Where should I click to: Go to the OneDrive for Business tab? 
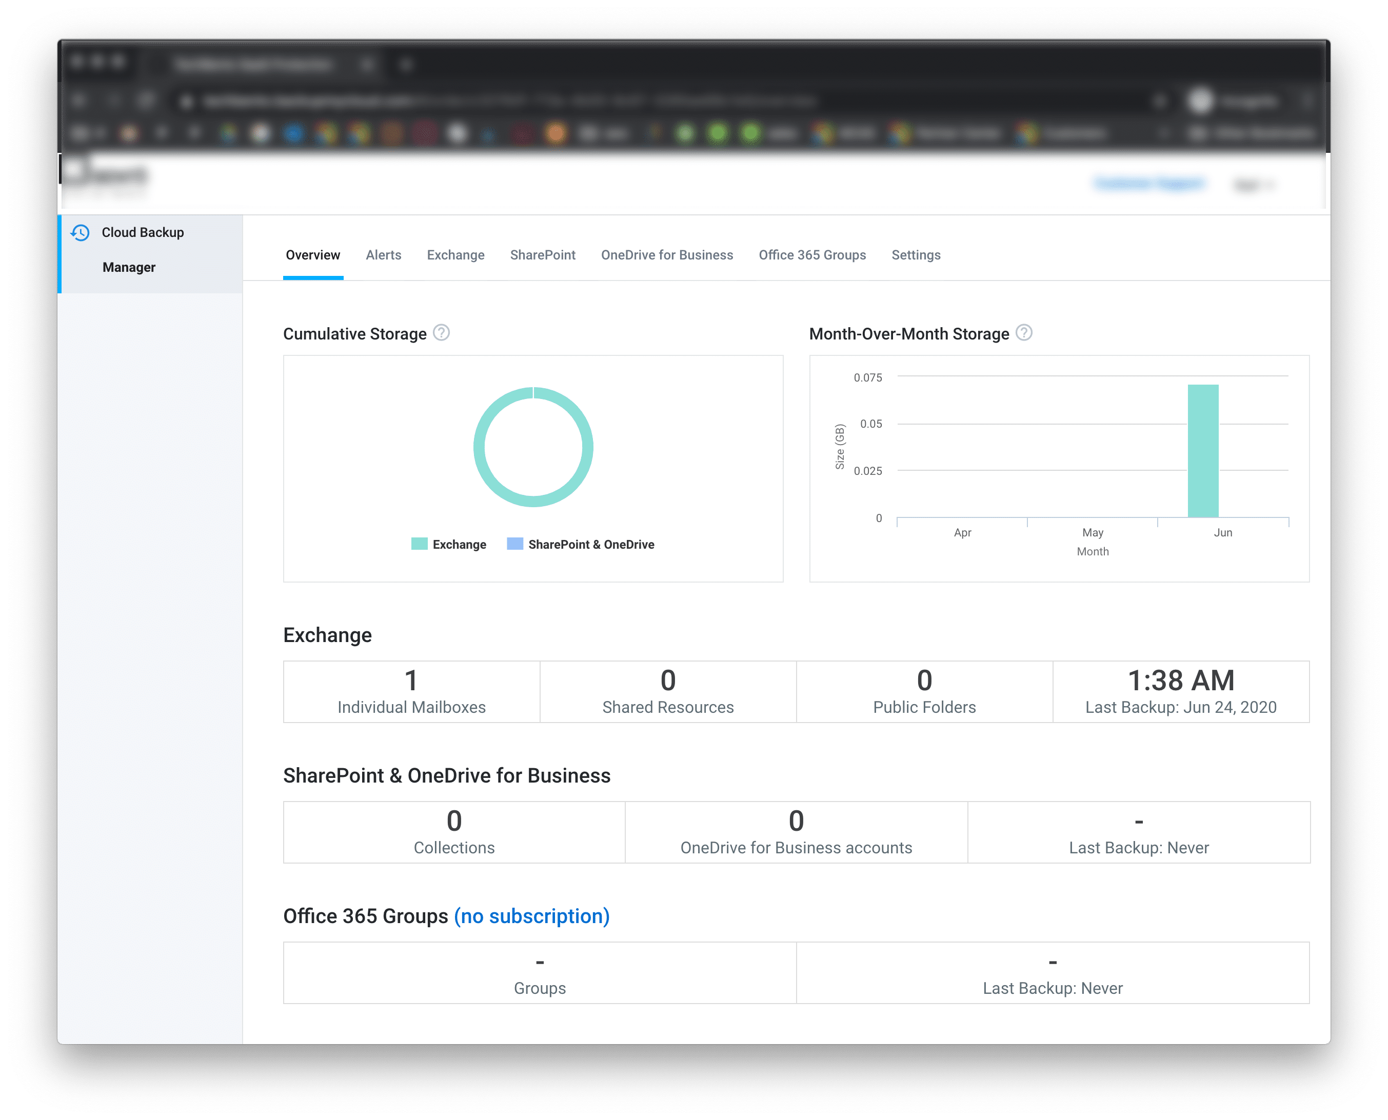[x=667, y=255]
